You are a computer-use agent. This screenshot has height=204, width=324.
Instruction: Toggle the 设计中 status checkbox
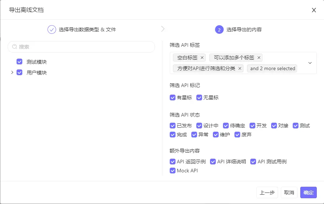(199, 126)
